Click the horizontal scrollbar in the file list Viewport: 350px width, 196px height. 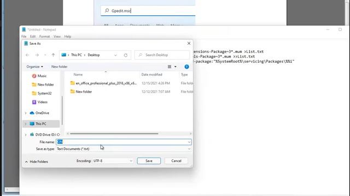point(114,133)
